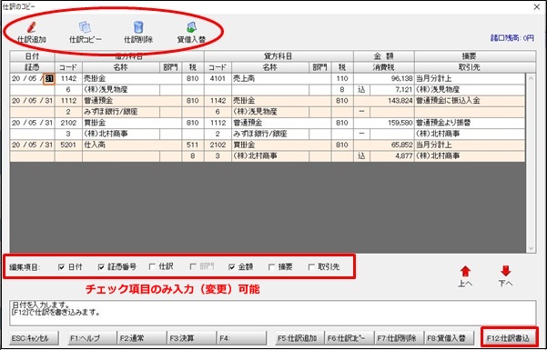The height and width of the screenshot is (350, 547).
Task: Click the 仕訳追加 pencil icon
Action: (31, 27)
